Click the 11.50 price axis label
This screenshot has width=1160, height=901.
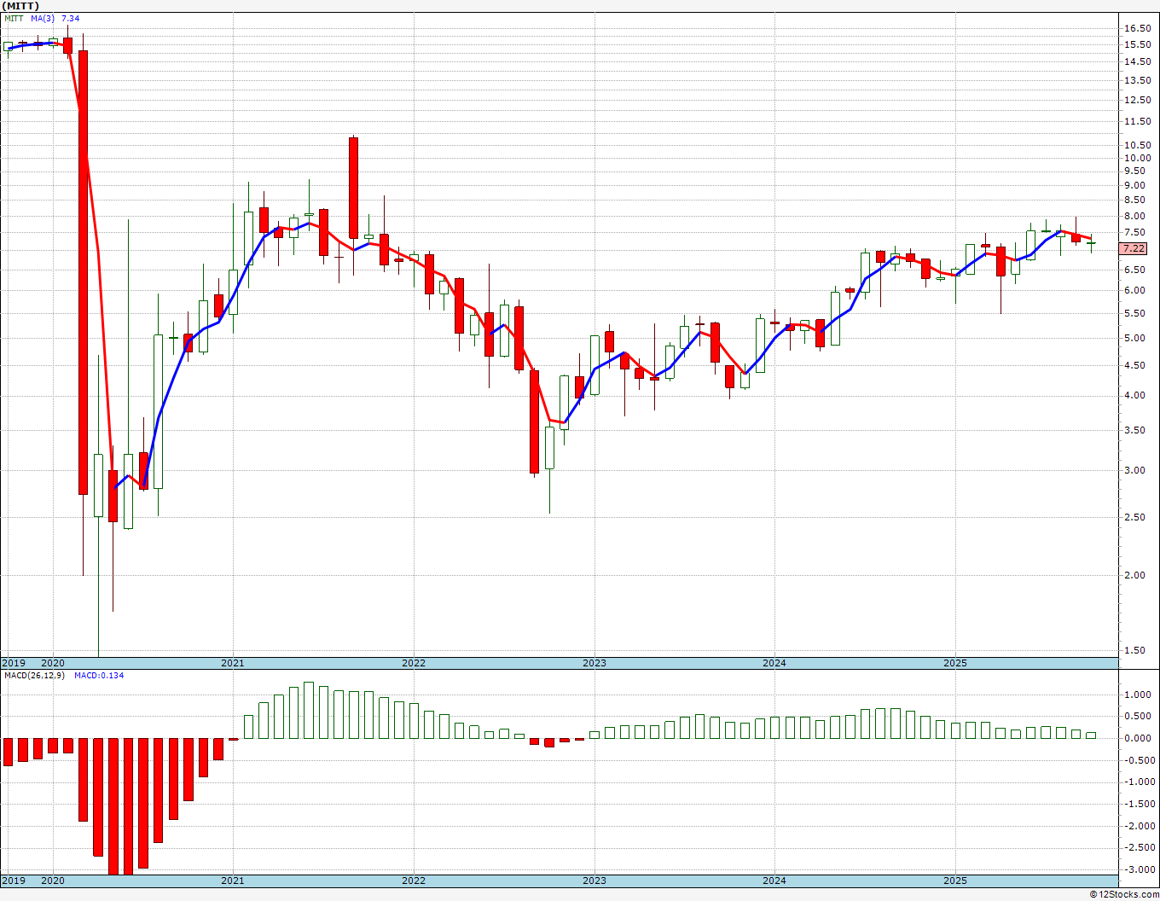[1137, 122]
